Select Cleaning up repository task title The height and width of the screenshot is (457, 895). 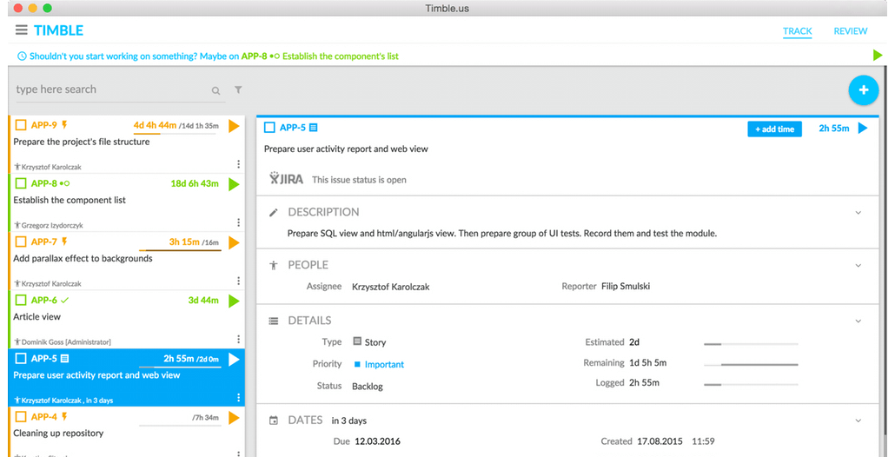point(58,433)
